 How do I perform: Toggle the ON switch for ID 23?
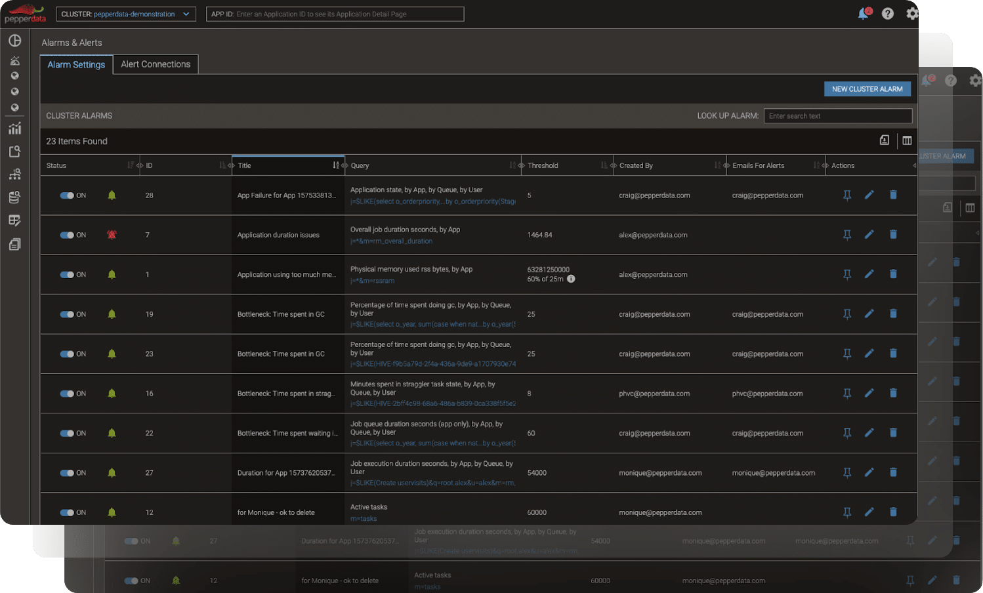tap(67, 354)
